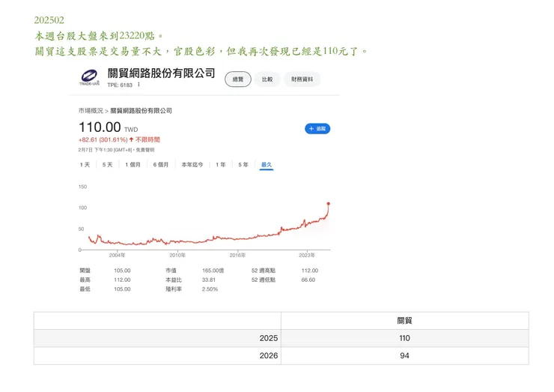The width and height of the screenshot is (554, 392).
Task: Select the 5 天 chart range
Action: (107, 164)
